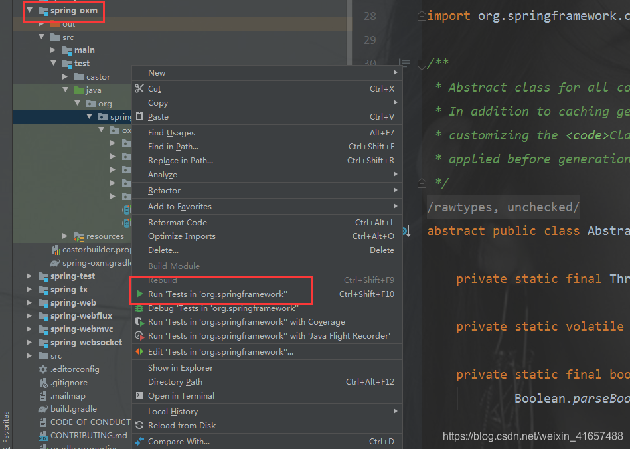630x449 pixels.
Task: Expand the main folder
Action: [53, 50]
